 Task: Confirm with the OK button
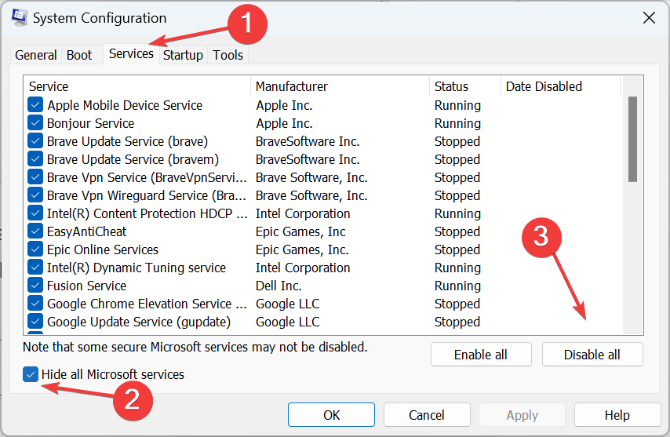point(331,415)
